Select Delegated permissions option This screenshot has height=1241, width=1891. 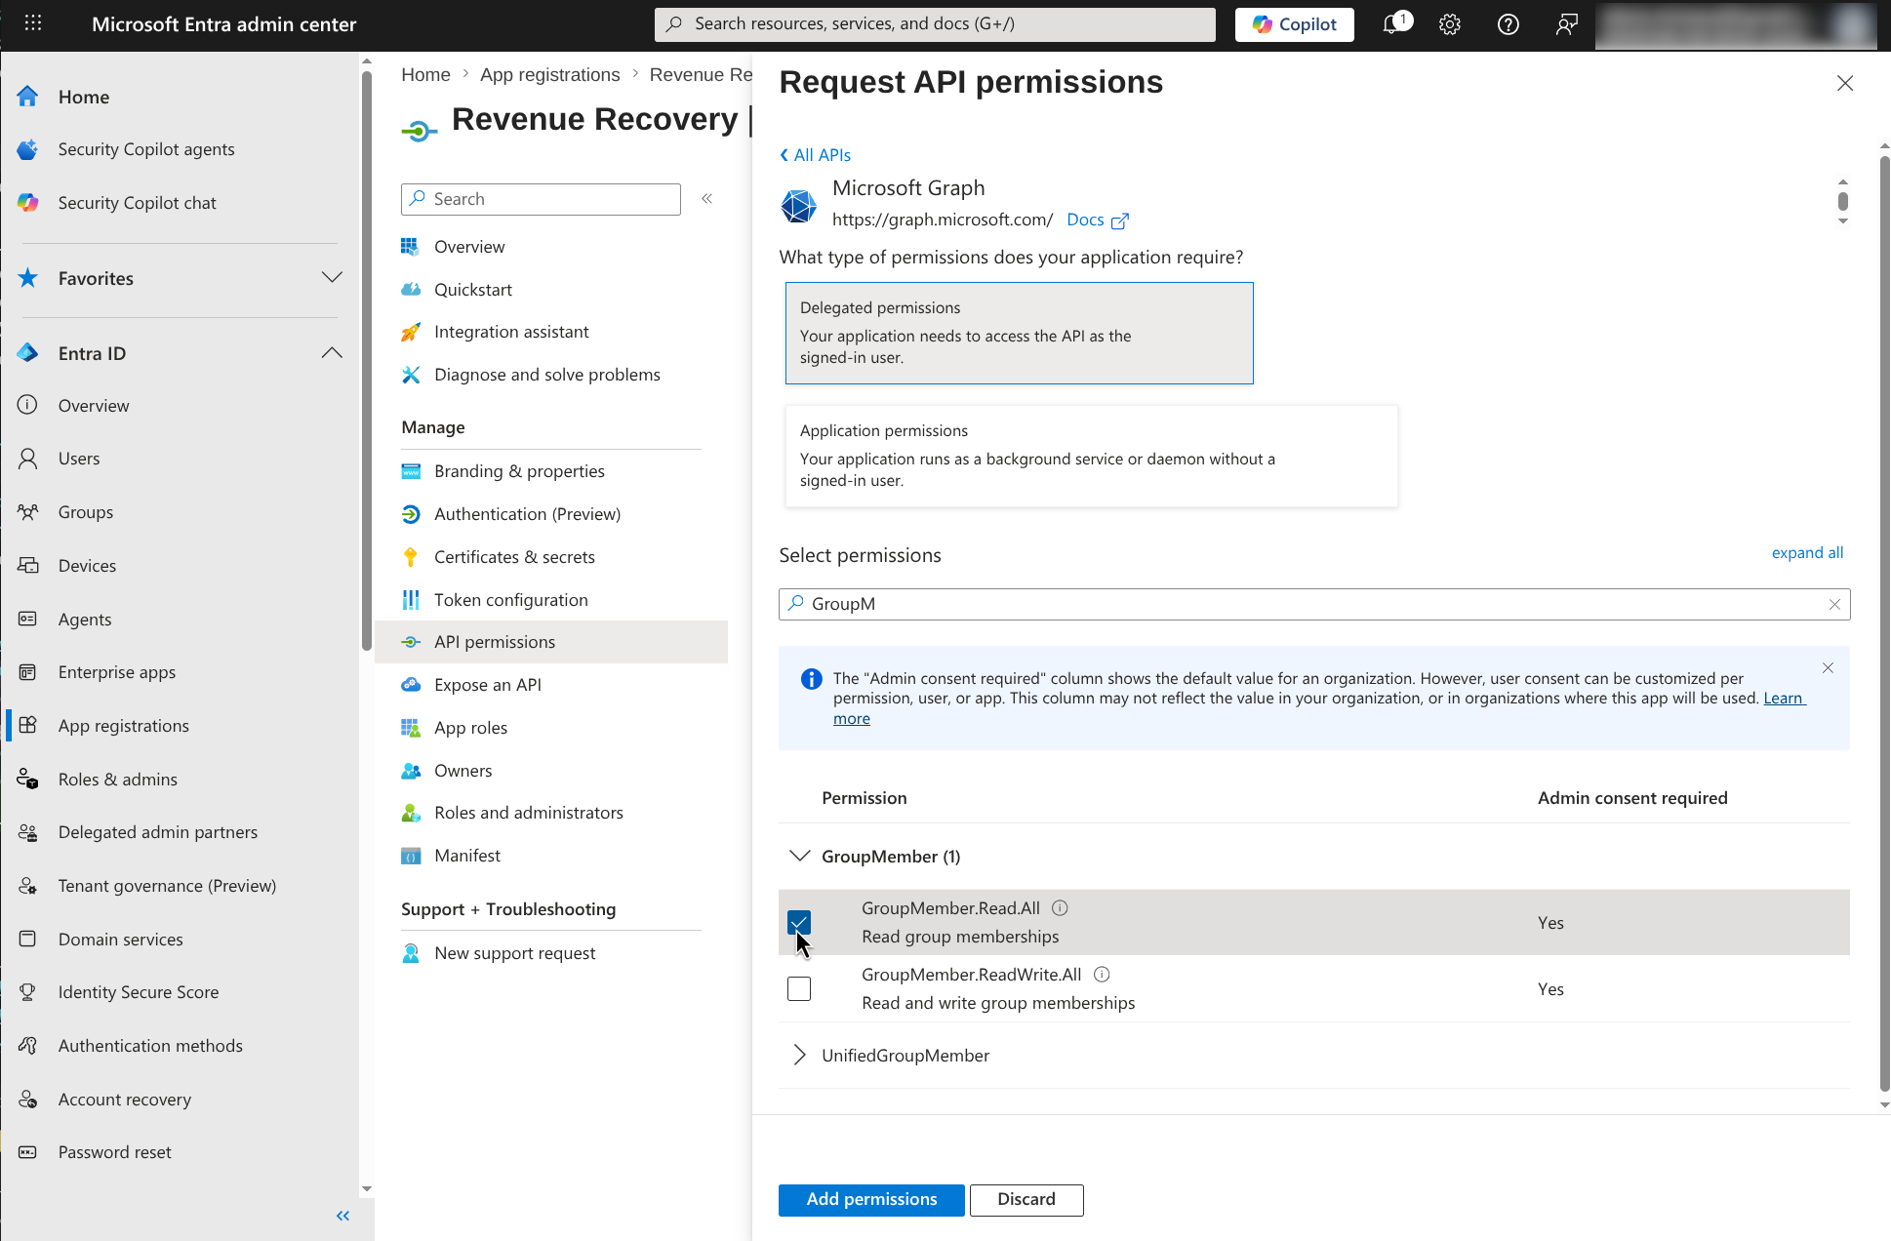tap(1019, 333)
